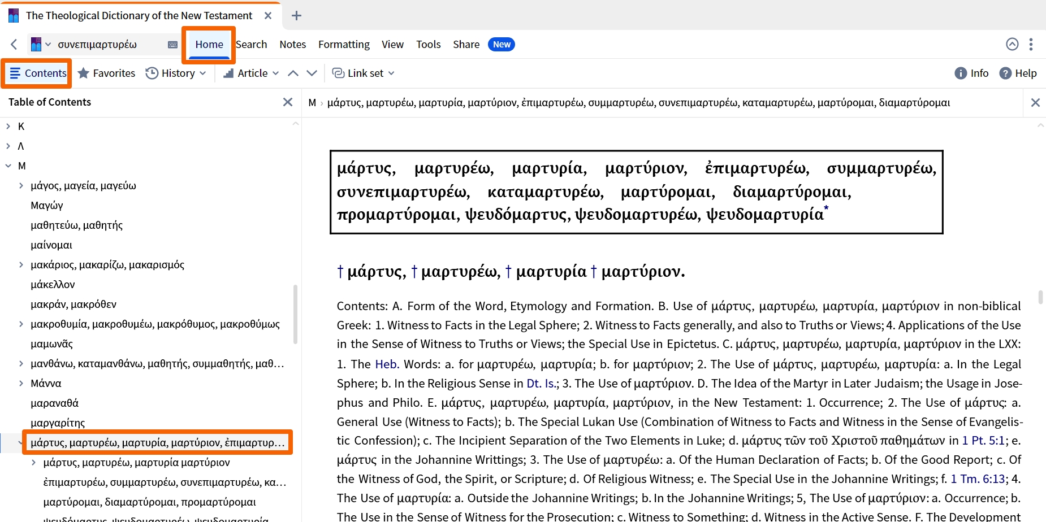
Task: Open the View tab
Action: click(x=392, y=44)
